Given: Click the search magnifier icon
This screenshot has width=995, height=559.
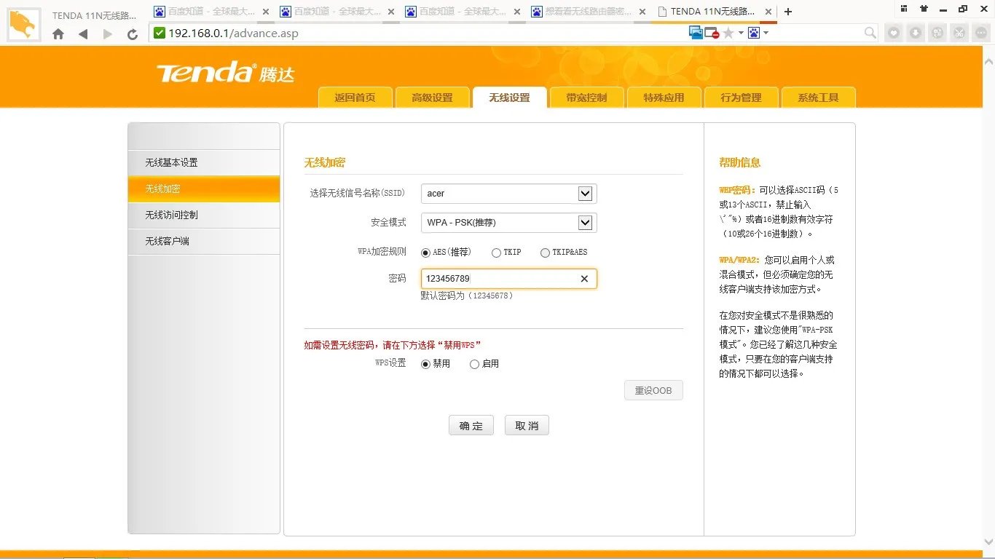Looking at the screenshot, I should pos(870,33).
